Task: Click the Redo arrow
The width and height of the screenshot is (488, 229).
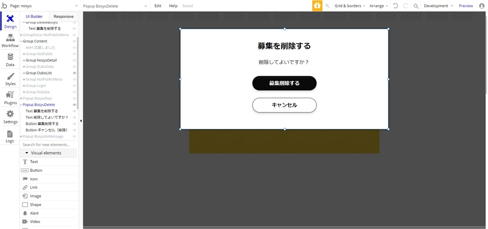Action: coord(405,6)
